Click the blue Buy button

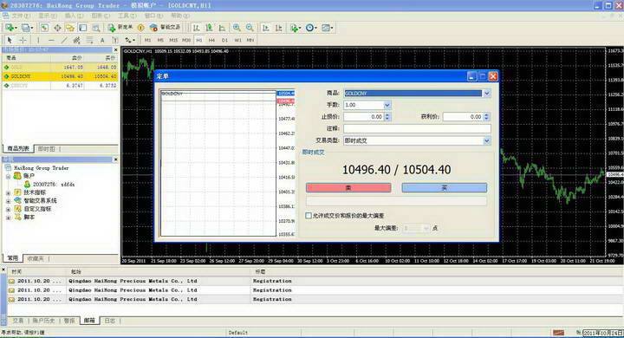pos(444,187)
